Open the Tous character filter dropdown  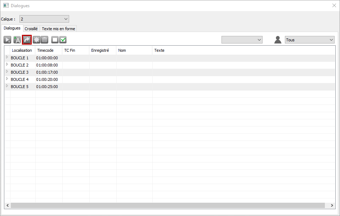click(x=310, y=40)
